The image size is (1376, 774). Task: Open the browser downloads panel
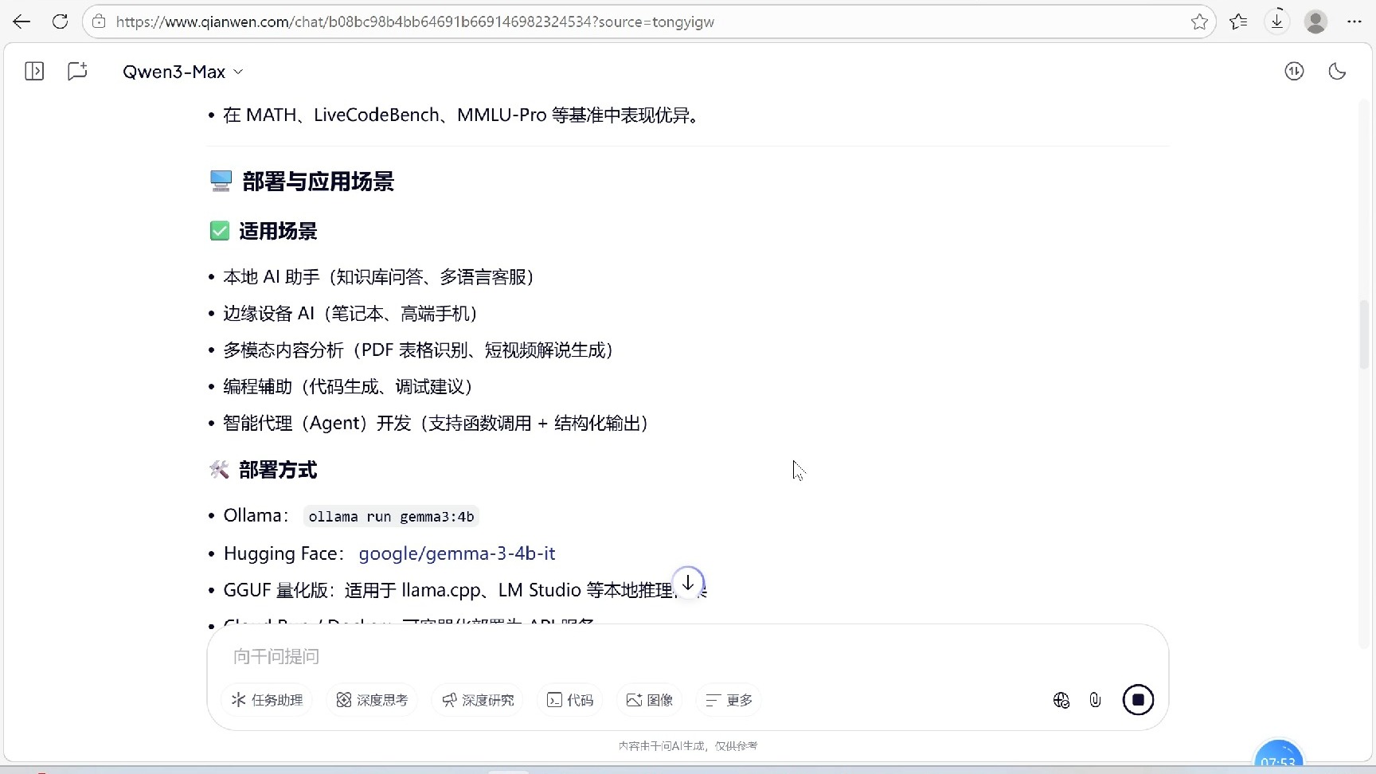[x=1276, y=21]
